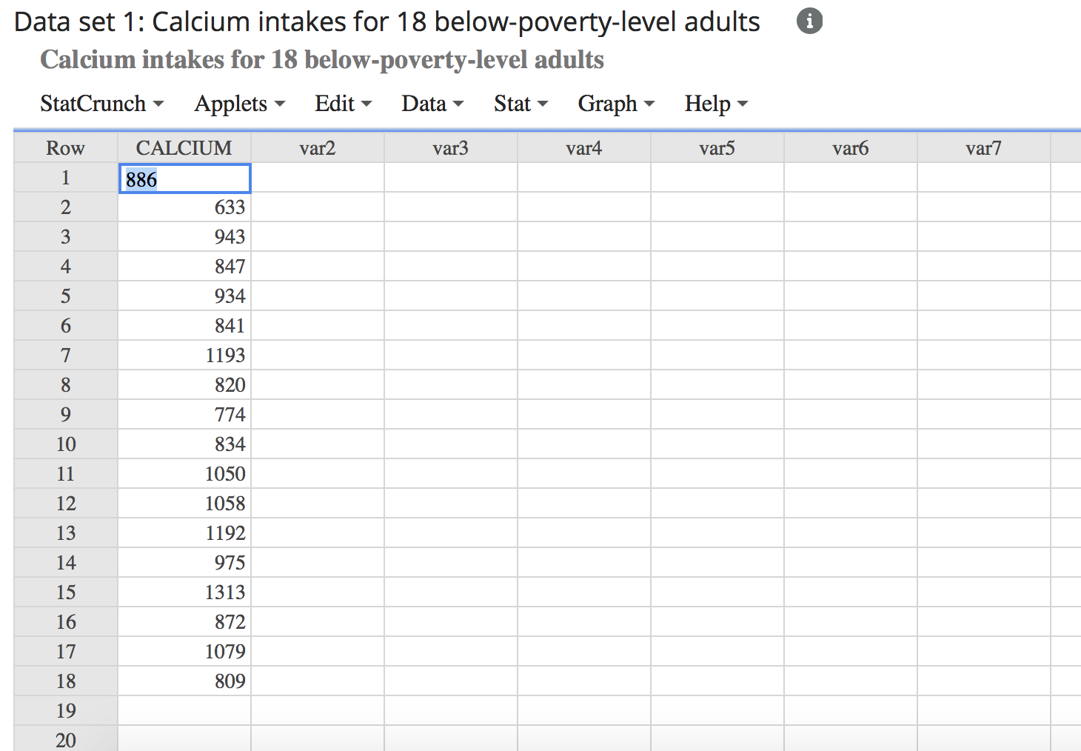Image resolution: width=1081 pixels, height=751 pixels.
Task: Click the var3 column header
Action: (451, 148)
